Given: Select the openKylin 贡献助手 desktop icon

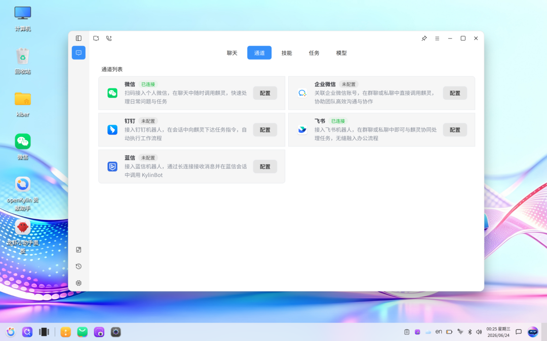Looking at the screenshot, I should pyautogui.click(x=23, y=194).
